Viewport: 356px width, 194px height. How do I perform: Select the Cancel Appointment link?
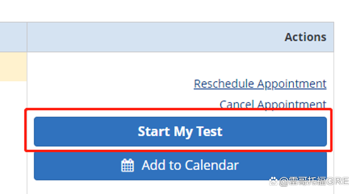tap(273, 104)
